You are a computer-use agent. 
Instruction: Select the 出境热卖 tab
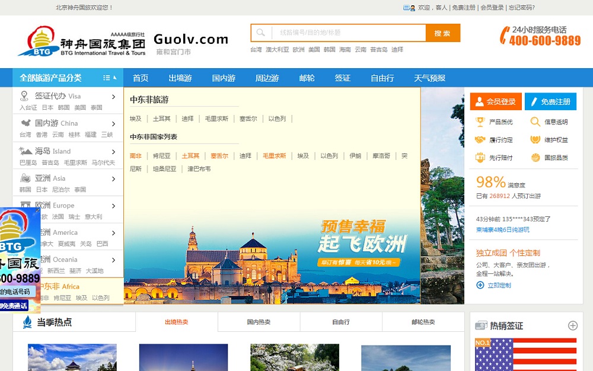(x=177, y=322)
